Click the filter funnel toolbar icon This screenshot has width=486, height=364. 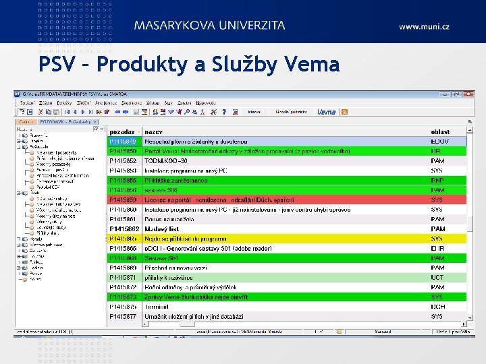click(171, 112)
